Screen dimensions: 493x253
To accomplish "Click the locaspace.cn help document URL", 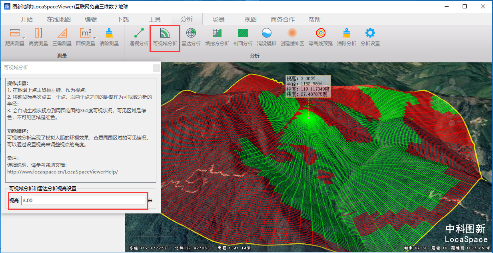I will [63, 171].
